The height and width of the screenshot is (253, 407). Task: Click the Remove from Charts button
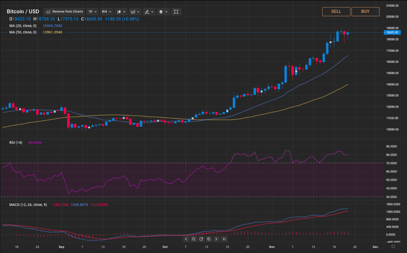point(64,11)
